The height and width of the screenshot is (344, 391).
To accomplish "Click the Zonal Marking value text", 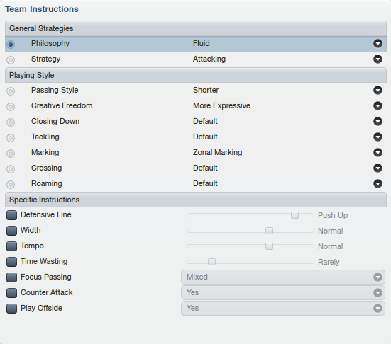I will tap(217, 152).
